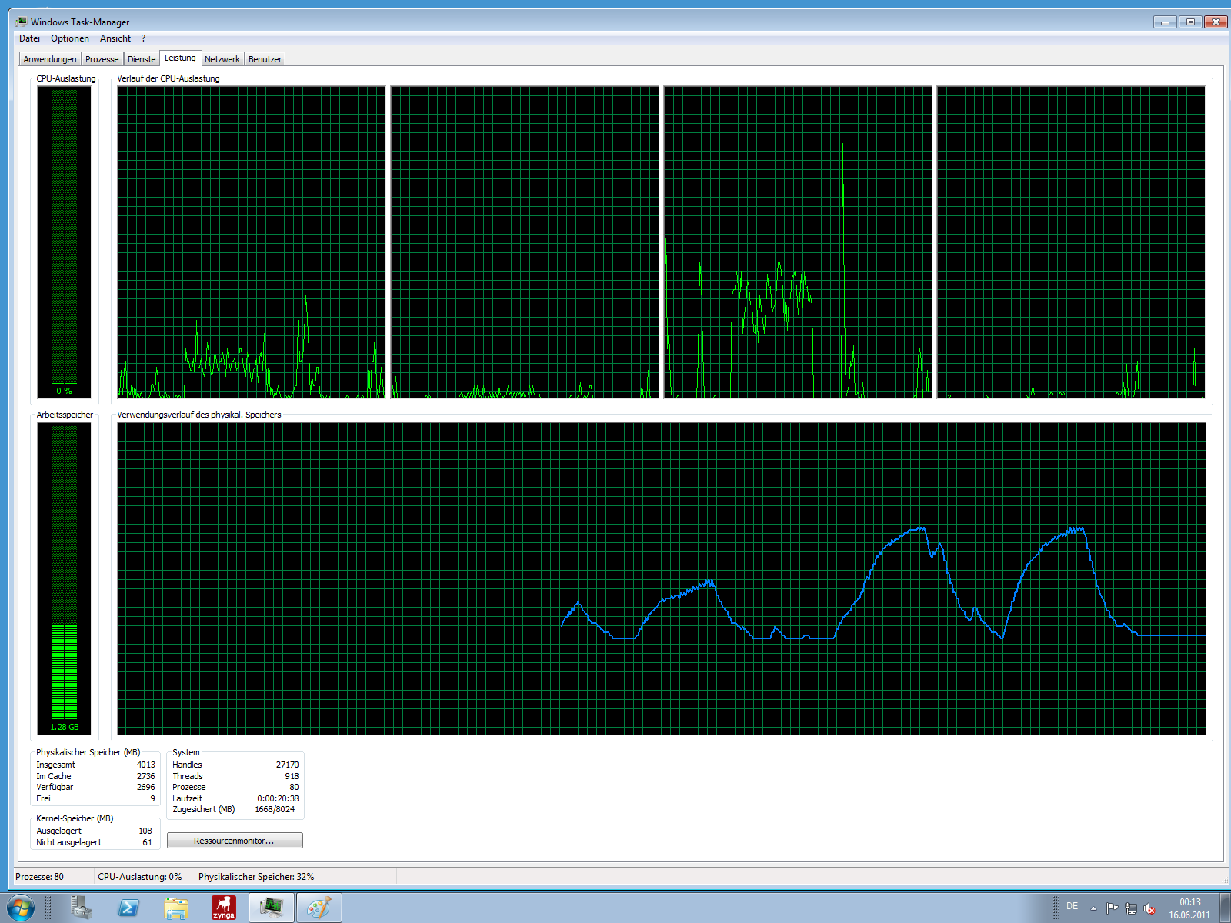The height and width of the screenshot is (923, 1231).
Task: Open the Datei menu
Action: click(x=29, y=38)
